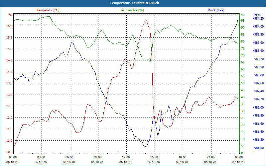Click the blue 'hPa' unit label
Screen dimensions: 266x166
[257, 15]
